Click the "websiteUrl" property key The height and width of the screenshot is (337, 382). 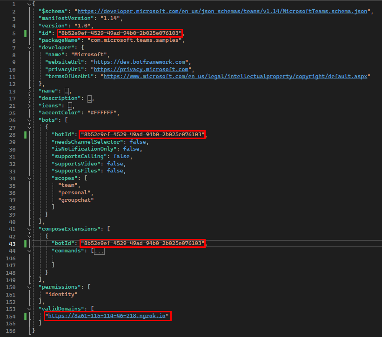[x=65, y=62]
